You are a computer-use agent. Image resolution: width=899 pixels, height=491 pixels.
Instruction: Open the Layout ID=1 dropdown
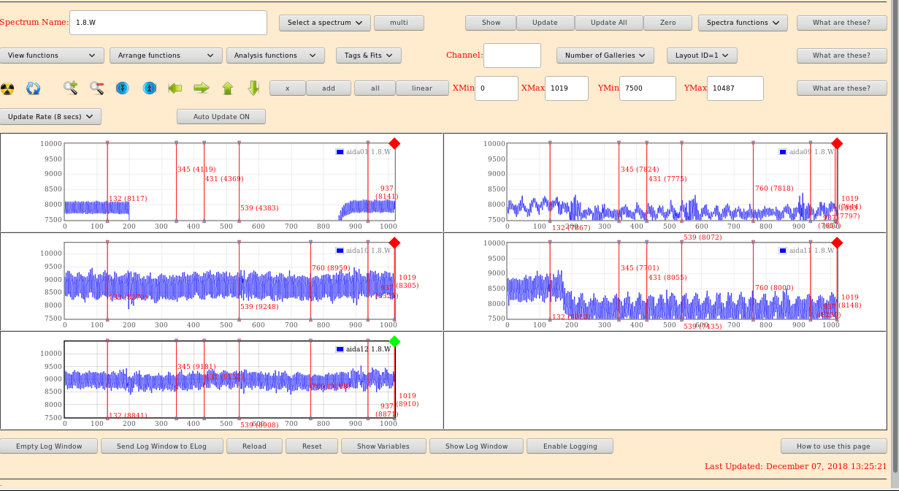click(x=701, y=56)
